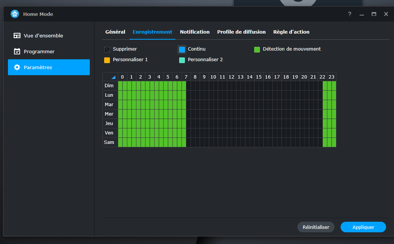Open Programmer in the sidebar
This screenshot has height=244, width=394.
tap(39, 51)
